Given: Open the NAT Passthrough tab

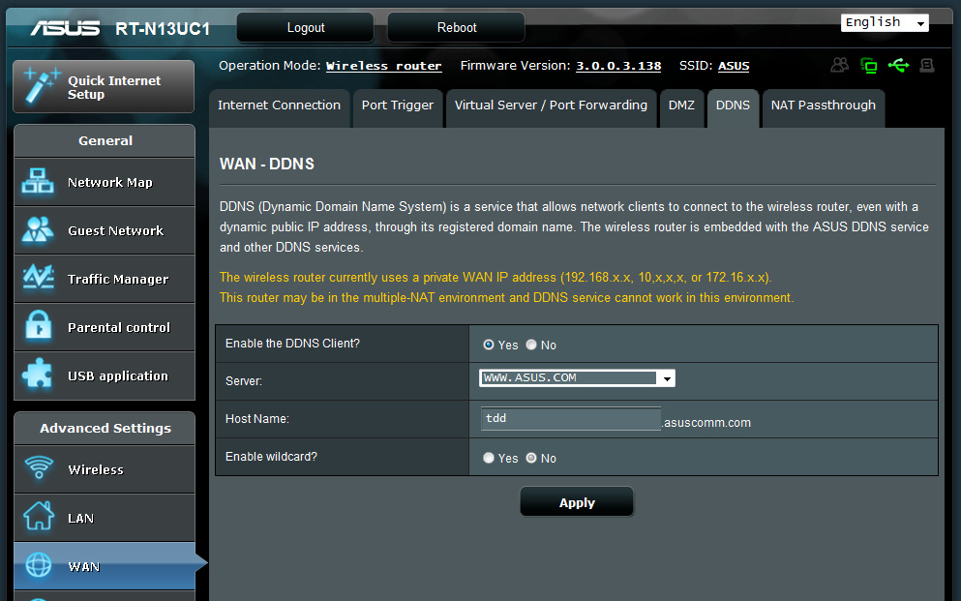Looking at the screenshot, I should [x=824, y=108].
